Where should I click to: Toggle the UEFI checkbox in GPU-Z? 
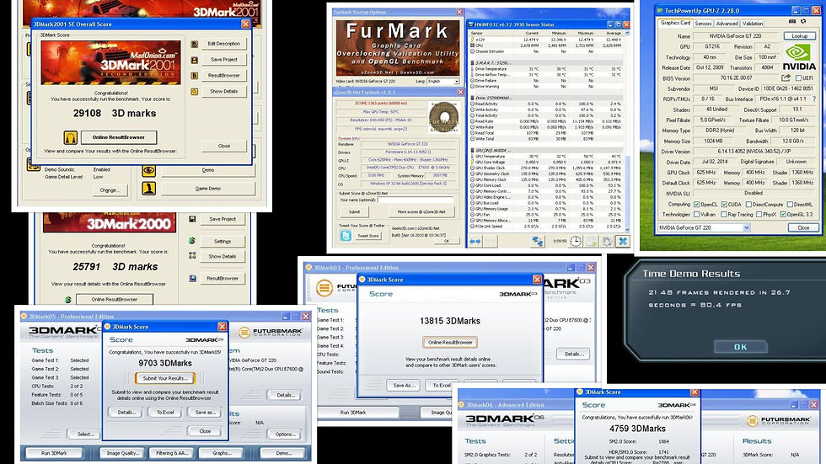(x=799, y=78)
